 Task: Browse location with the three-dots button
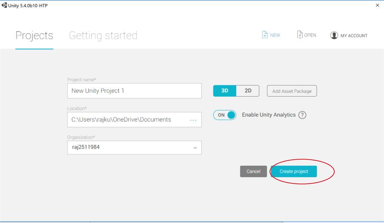[x=193, y=120]
